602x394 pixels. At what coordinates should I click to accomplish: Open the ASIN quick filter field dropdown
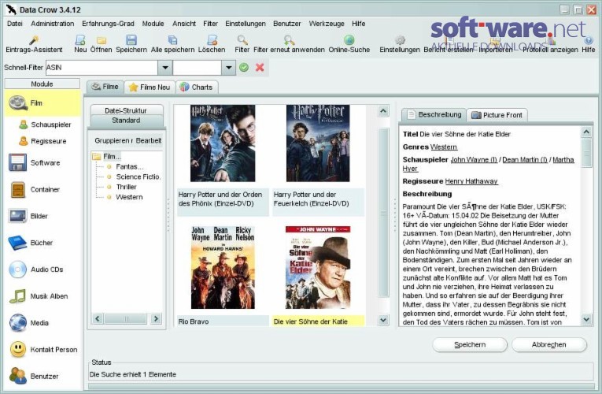point(165,68)
